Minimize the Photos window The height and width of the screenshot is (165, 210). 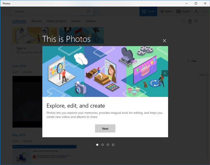coord(187,3)
